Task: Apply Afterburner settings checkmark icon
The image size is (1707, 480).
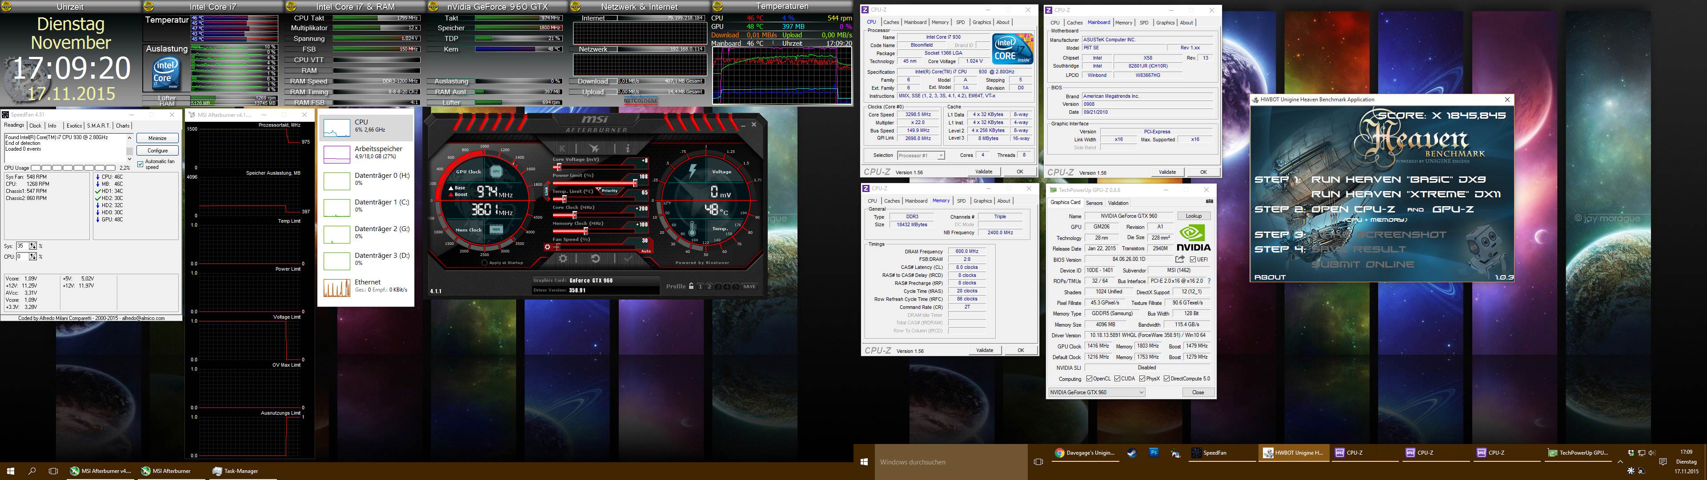Action: 628,259
